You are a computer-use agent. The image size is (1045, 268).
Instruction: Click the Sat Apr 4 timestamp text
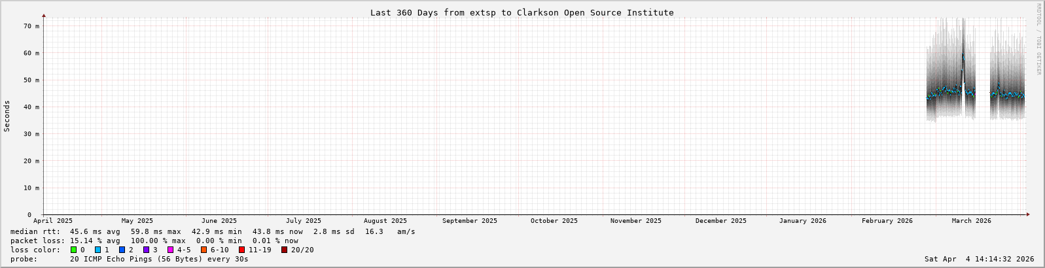coord(979,259)
